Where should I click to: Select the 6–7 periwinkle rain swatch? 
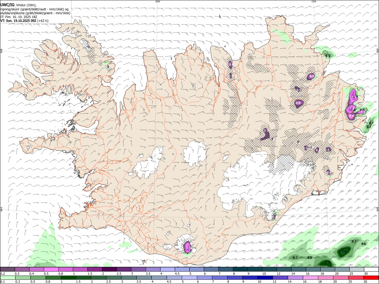[x=205, y=277]
